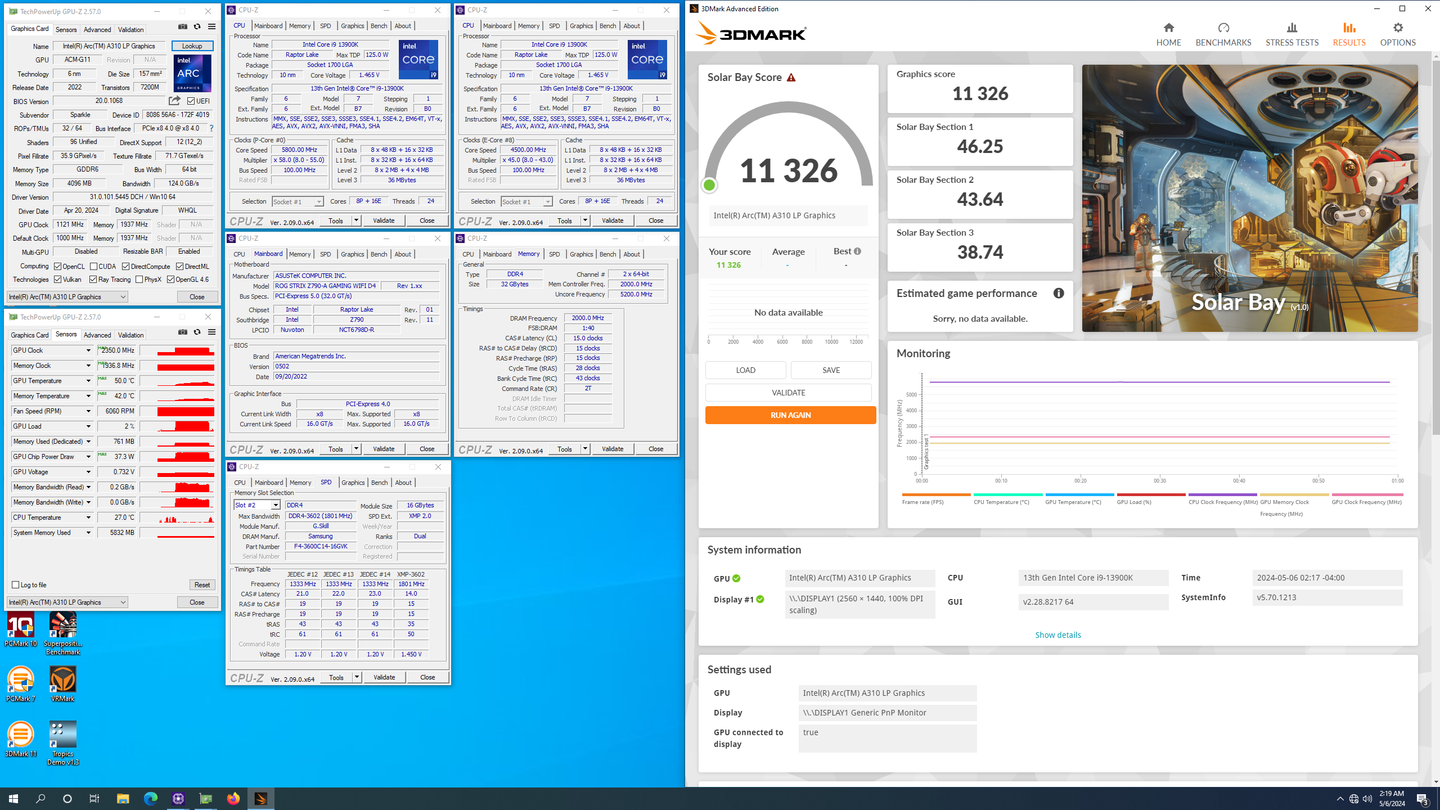Click BIOS version share/export icon in GPU-Z
The image size is (1440, 810).
(x=174, y=101)
